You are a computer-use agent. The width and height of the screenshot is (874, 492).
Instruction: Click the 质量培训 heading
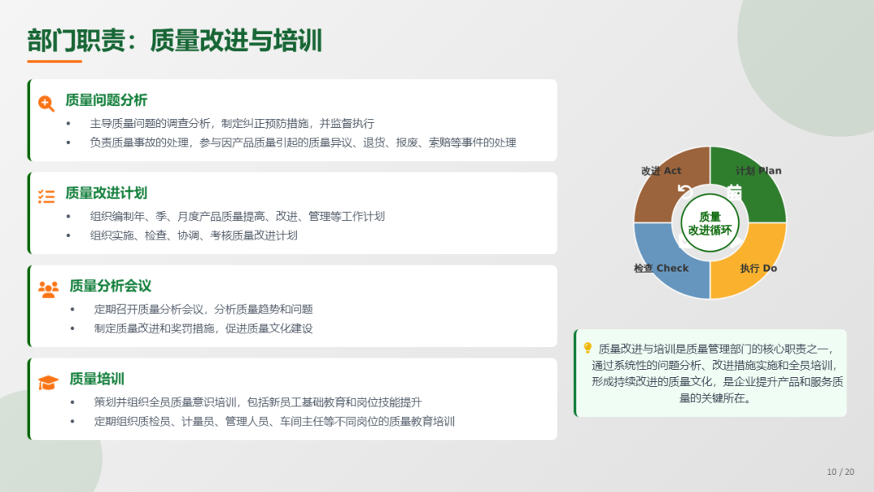tap(96, 380)
